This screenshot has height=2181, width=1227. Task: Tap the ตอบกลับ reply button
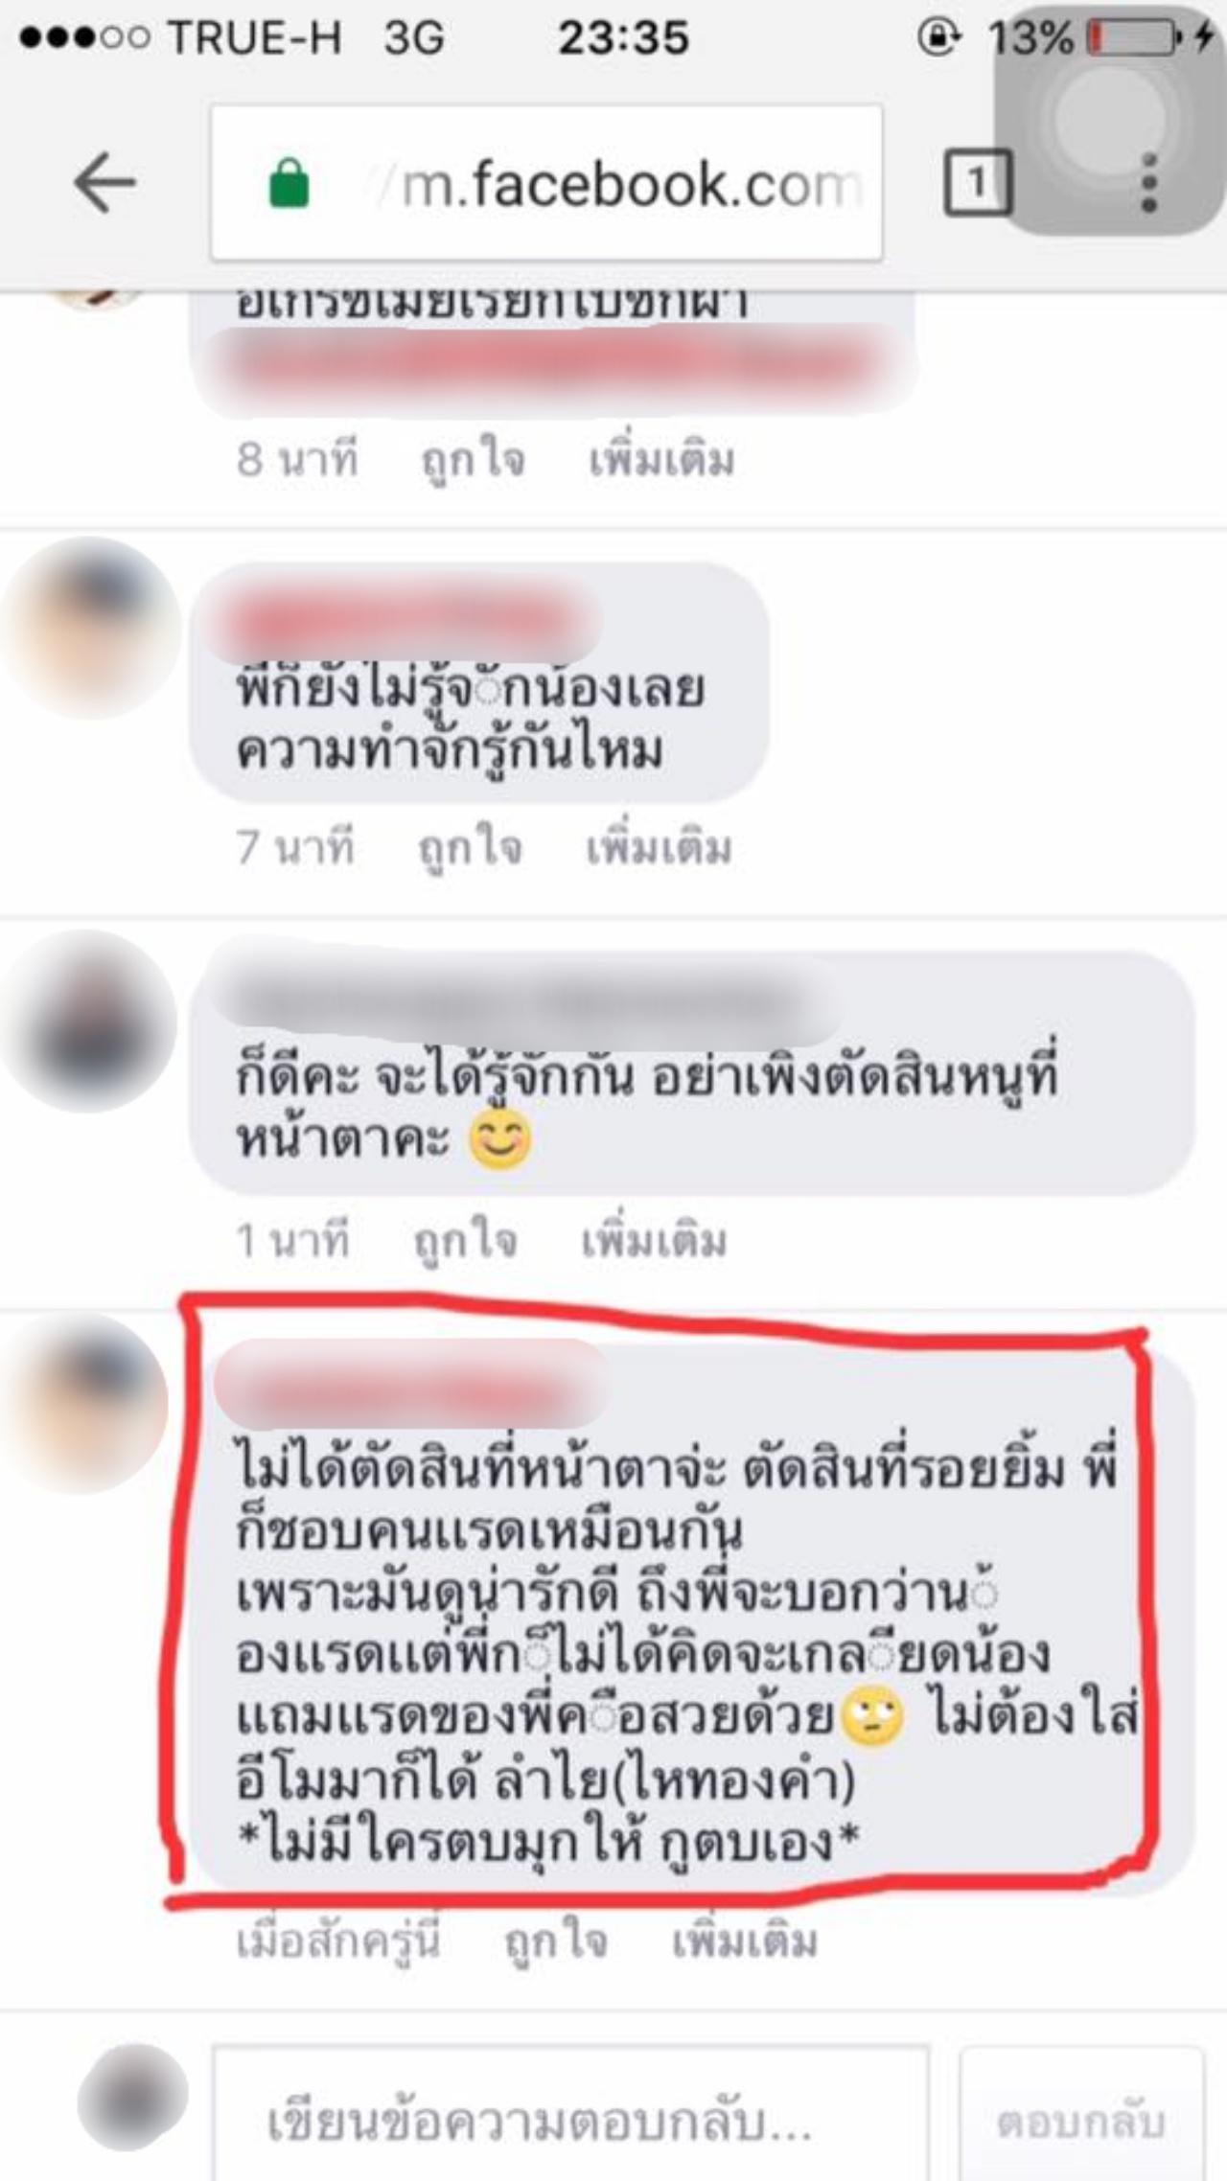1081,2121
